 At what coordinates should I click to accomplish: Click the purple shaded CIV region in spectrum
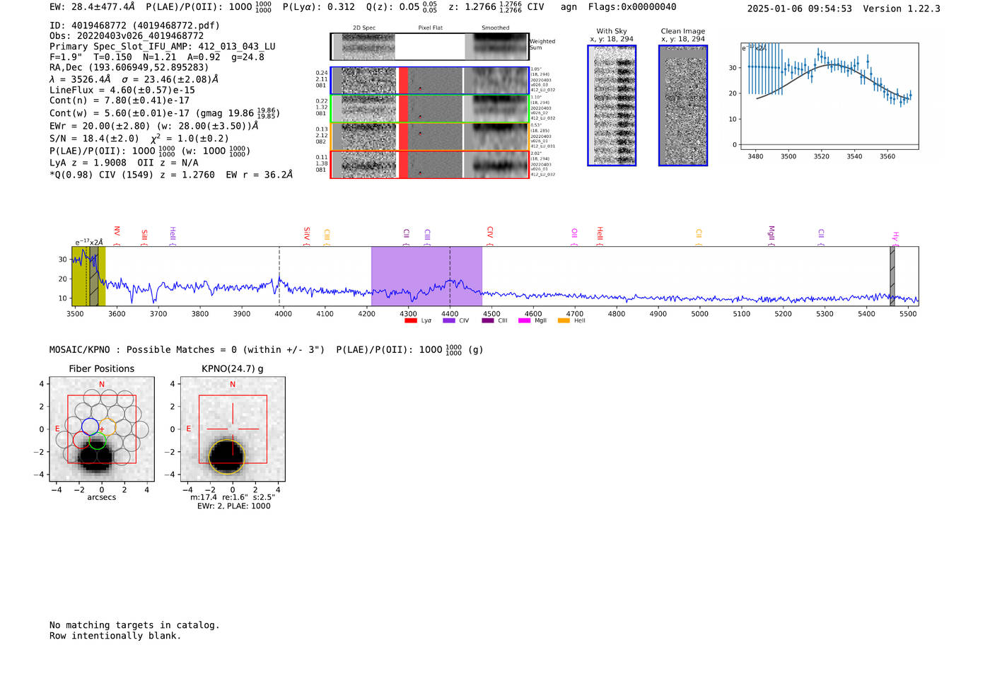point(426,276)
